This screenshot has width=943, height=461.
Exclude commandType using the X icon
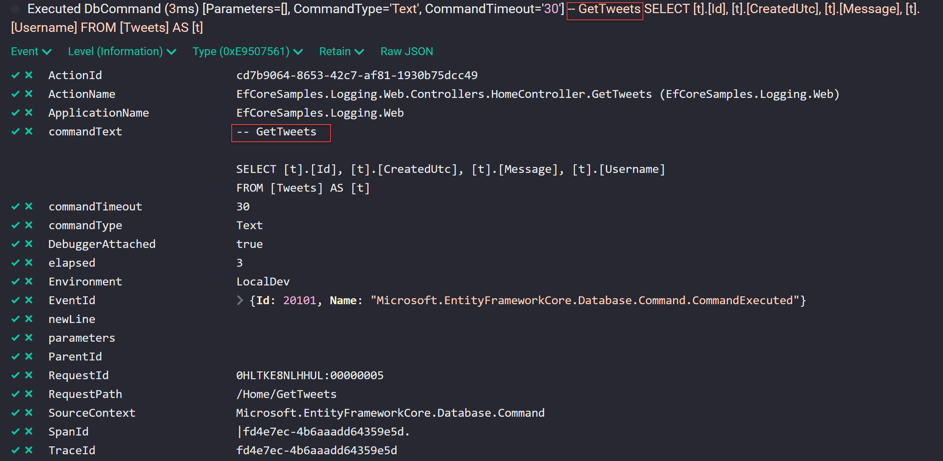point(29,225)
